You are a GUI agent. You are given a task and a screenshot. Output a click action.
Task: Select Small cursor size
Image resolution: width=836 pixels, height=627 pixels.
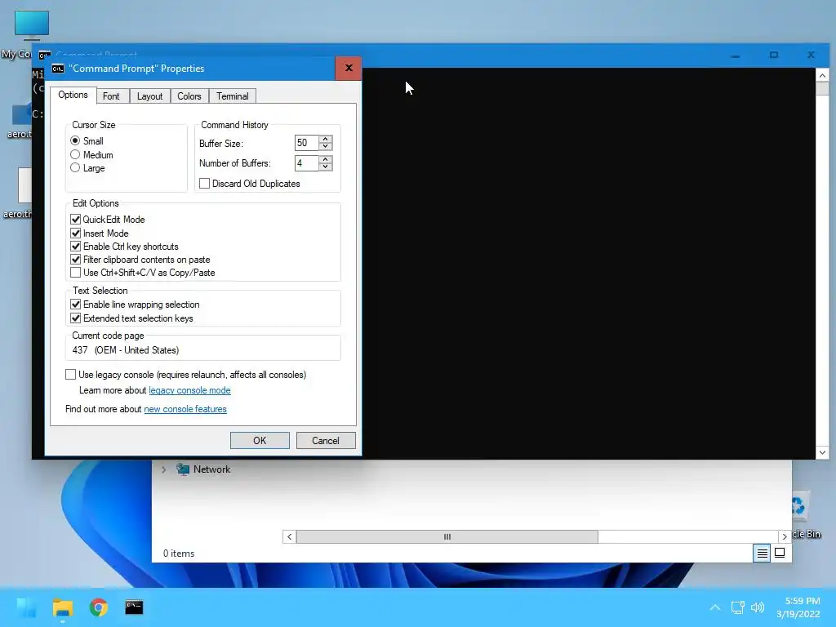pyautogui.click(x=75, y=140)
